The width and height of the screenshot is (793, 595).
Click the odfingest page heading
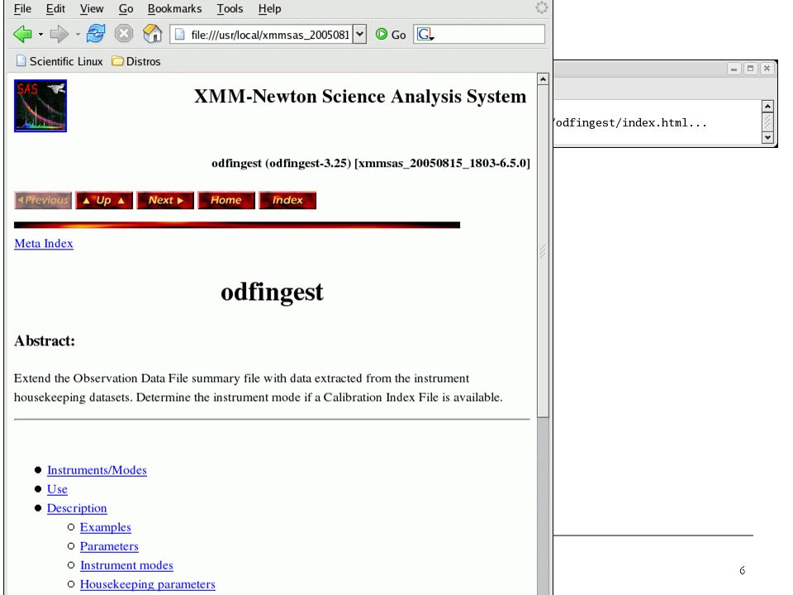[272, 292]
